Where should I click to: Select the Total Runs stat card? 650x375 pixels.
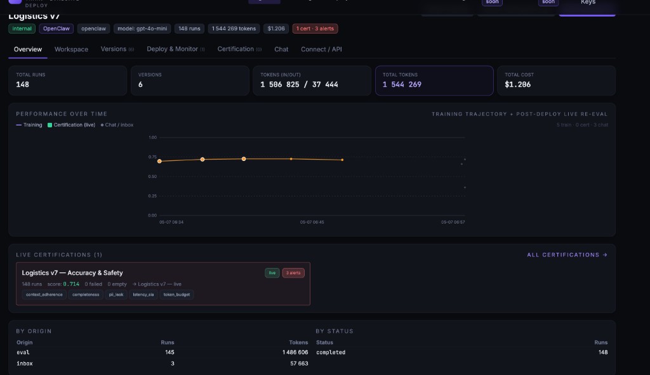pyautogui.click(x=67, y=80)
